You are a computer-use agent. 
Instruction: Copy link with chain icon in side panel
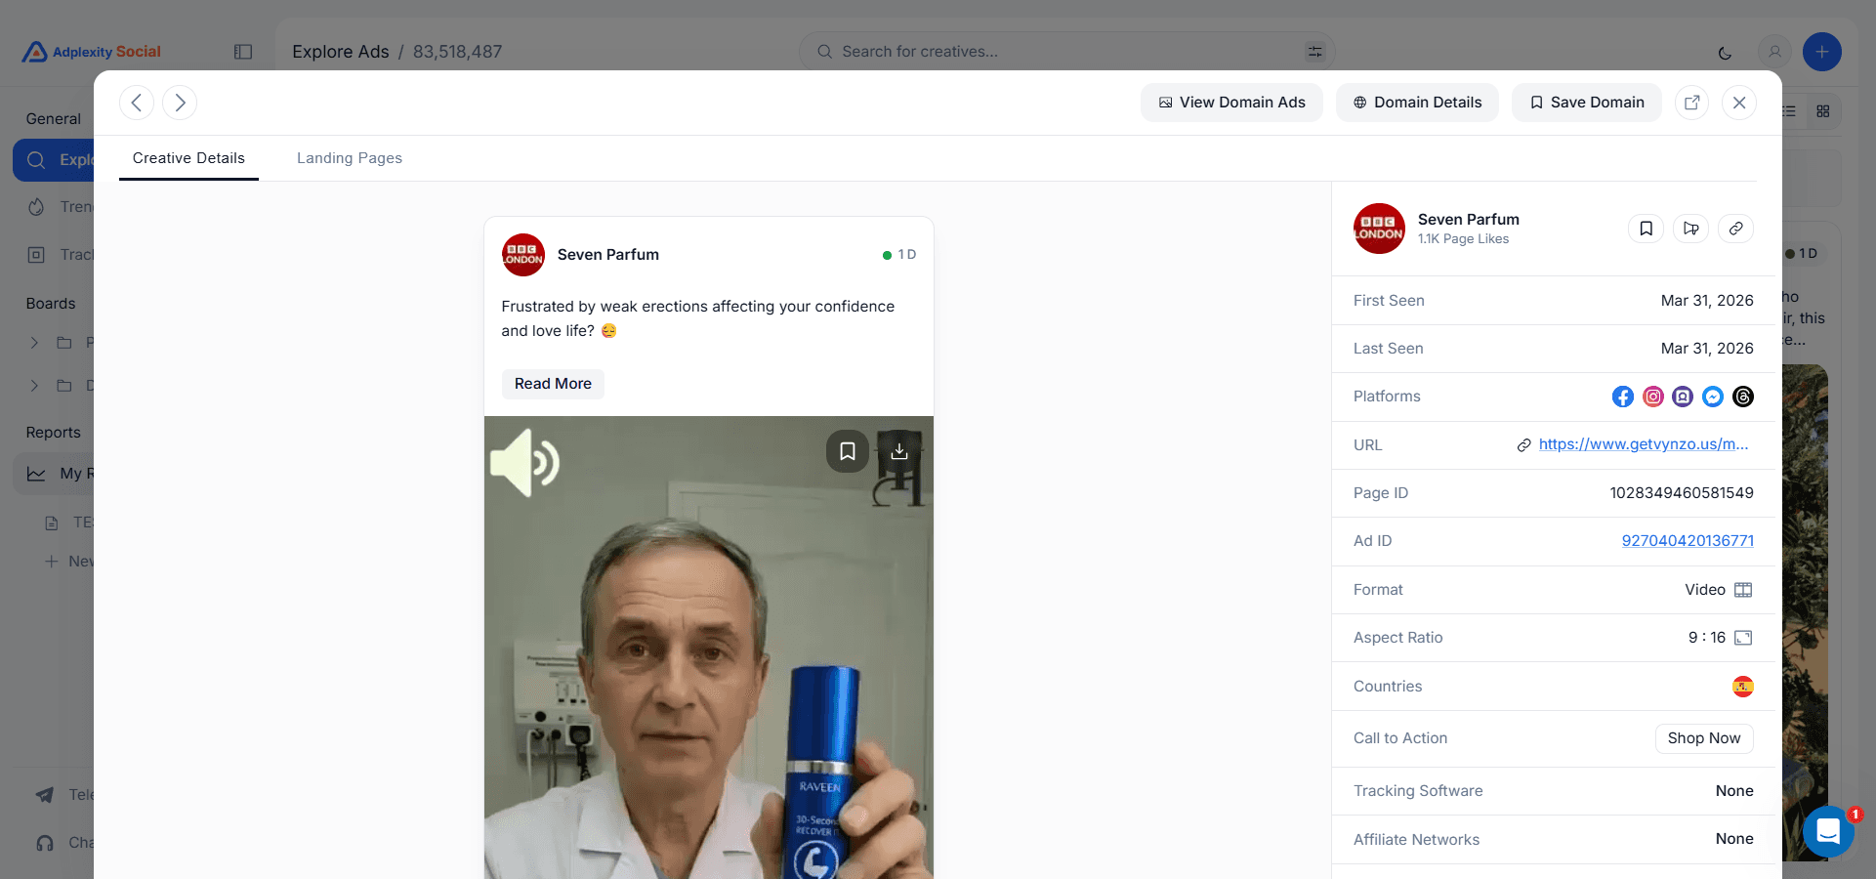point(1736,229)
